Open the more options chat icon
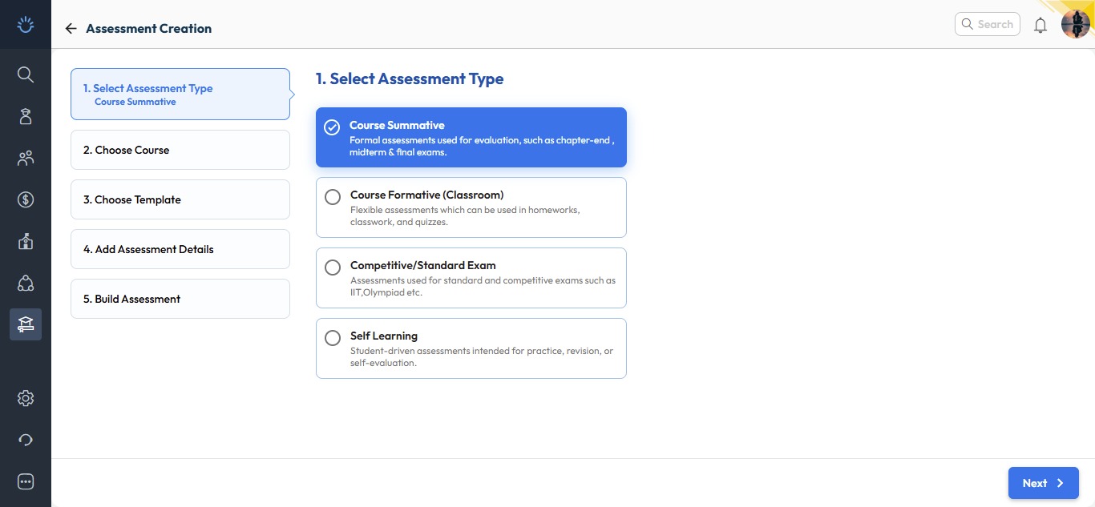The width and height of the screenshot is (1095, 507). [x=26, y=481]
